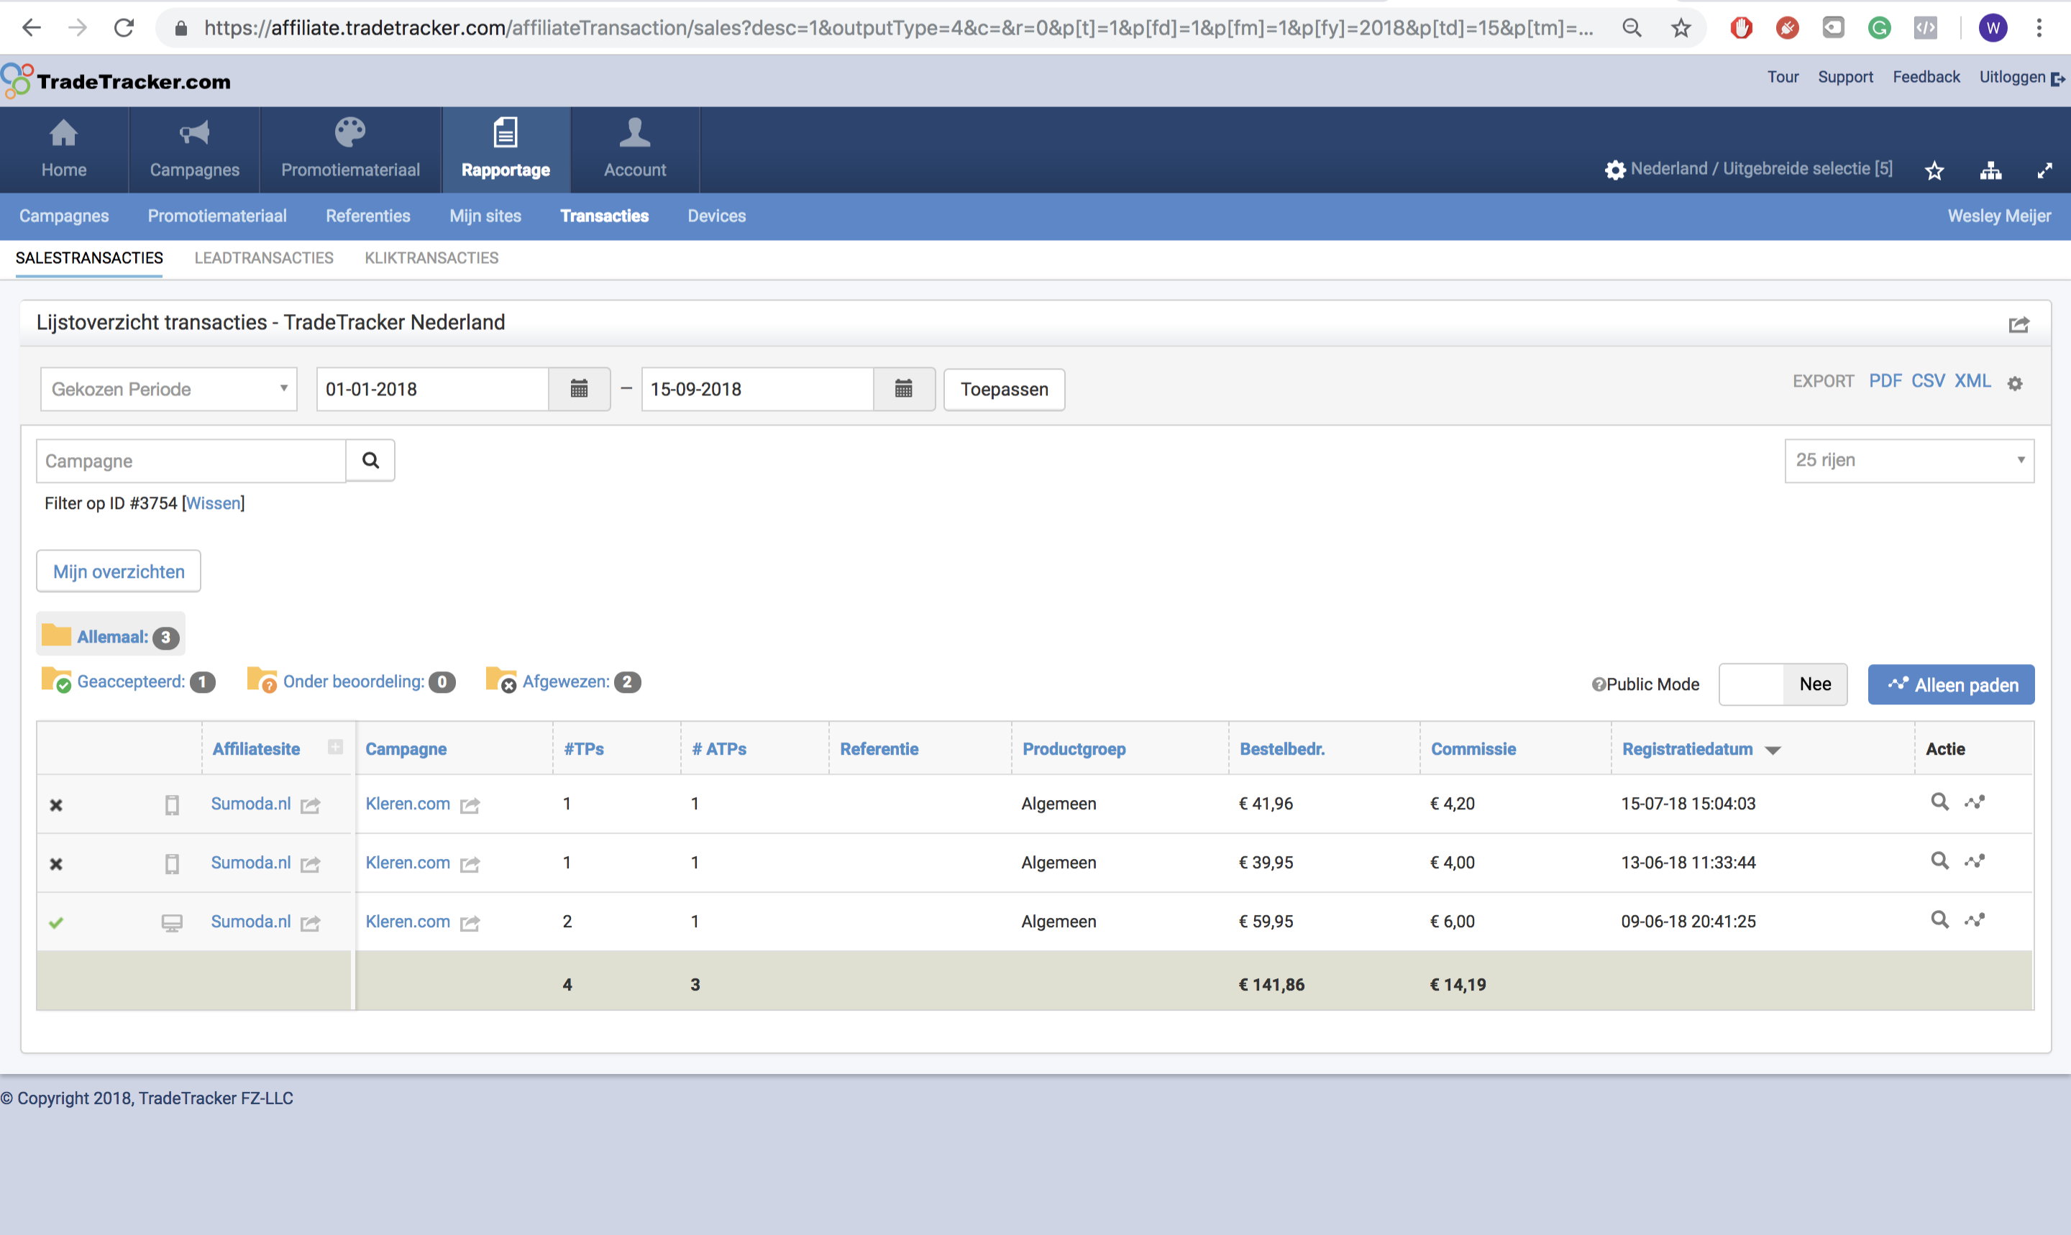Export the list as CSV
The width and height of the screenshot is (2071, 1235).
[x=1927, y=381]
